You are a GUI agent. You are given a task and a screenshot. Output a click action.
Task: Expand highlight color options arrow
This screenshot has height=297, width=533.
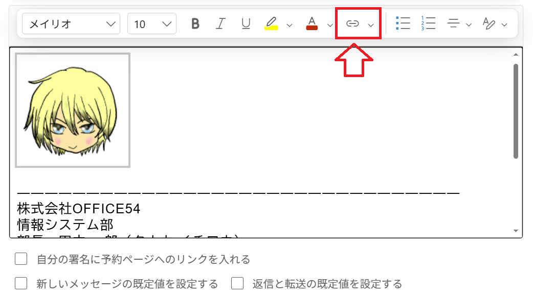[x=290, y=25]
